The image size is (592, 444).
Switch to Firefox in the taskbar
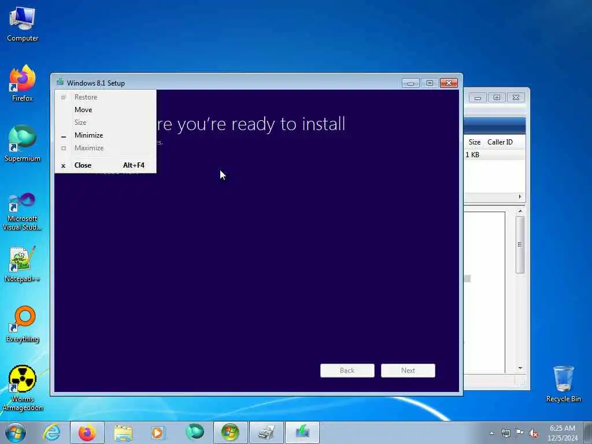point(87,432)
